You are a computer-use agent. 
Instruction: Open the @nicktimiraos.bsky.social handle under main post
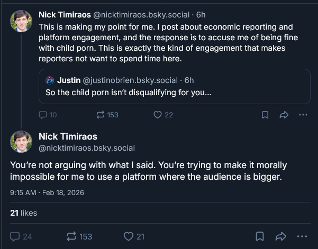87,148
